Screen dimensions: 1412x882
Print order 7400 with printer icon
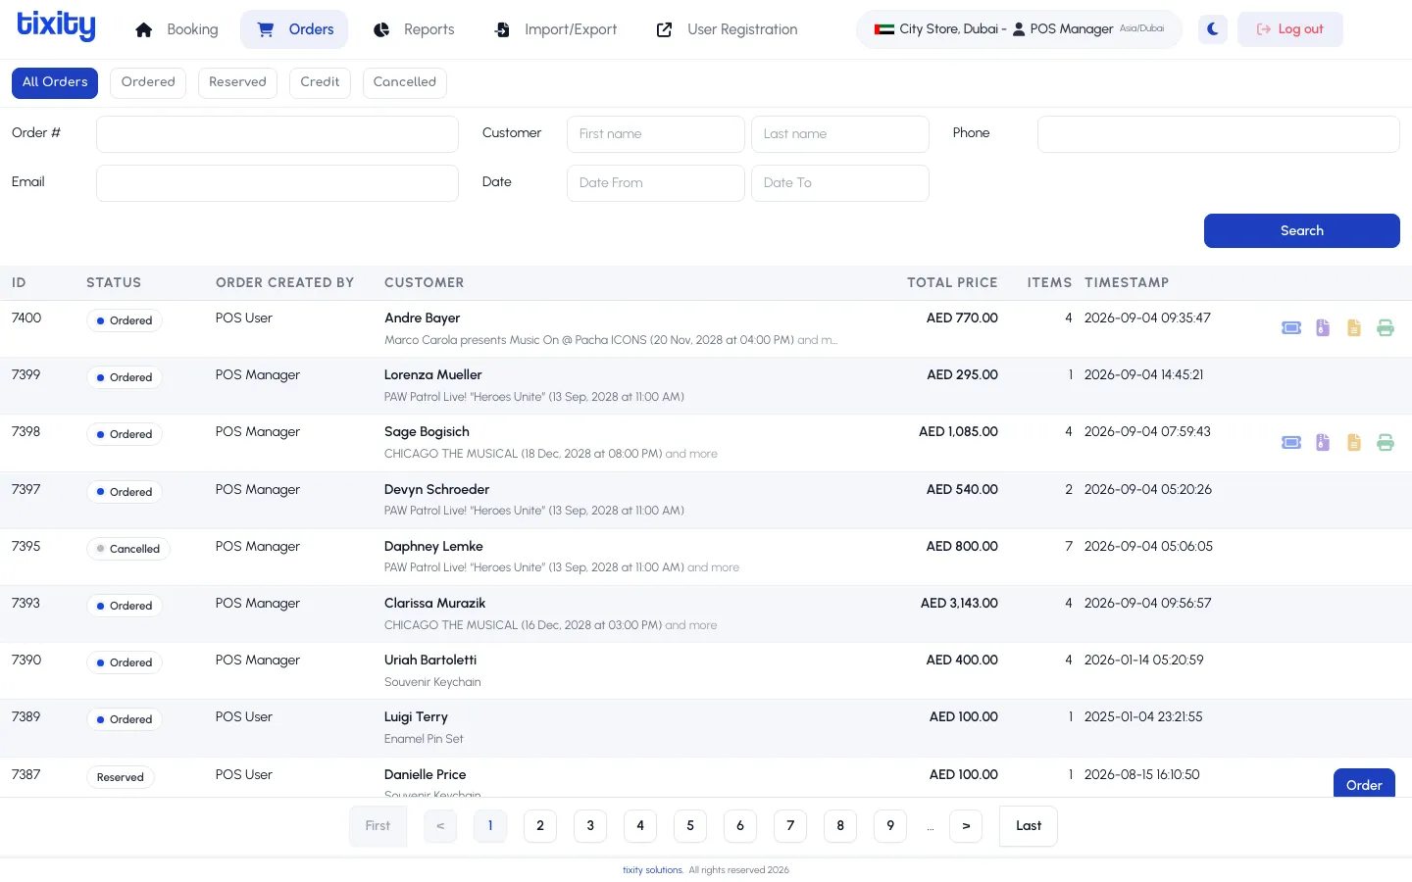pos(1386,328)
